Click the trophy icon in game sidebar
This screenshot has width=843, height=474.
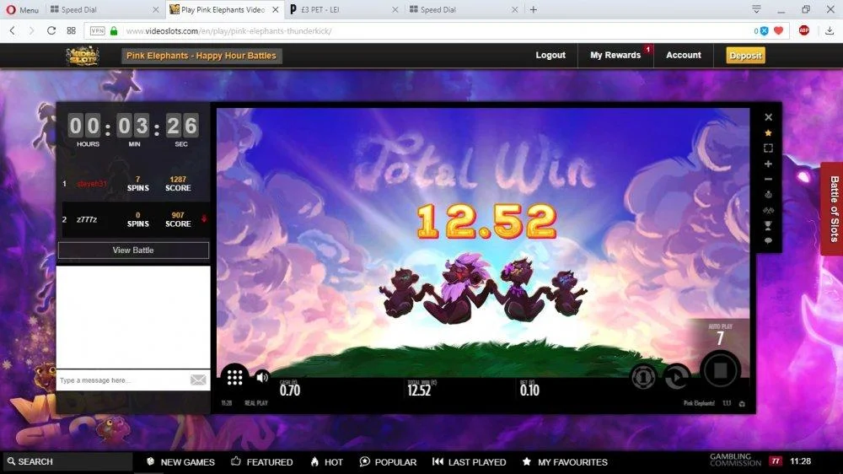coord(768,225)
